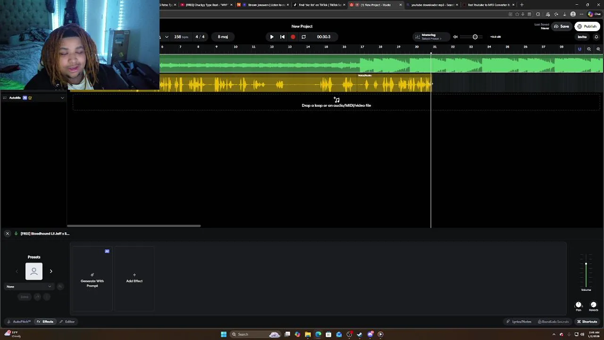
Task: Open the weather widget on taskbar
Action: coord(12,334)
